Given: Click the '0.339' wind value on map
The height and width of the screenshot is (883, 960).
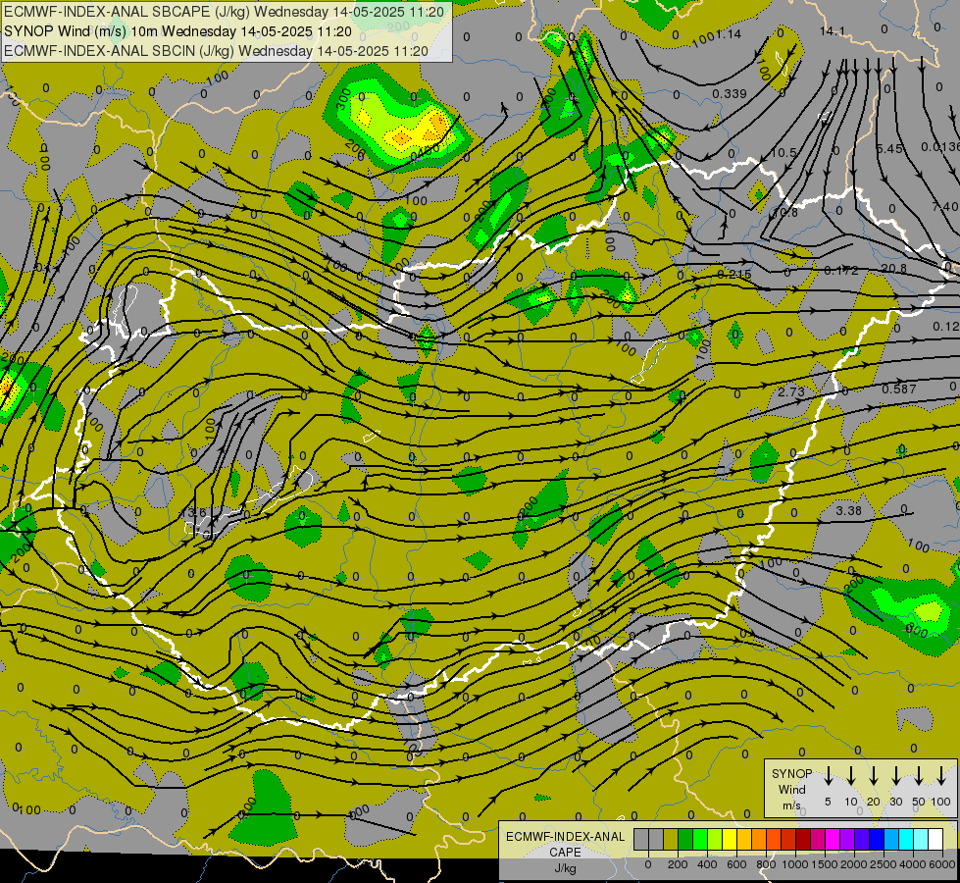Looking at the screenshot, I should tap(730, 94).
